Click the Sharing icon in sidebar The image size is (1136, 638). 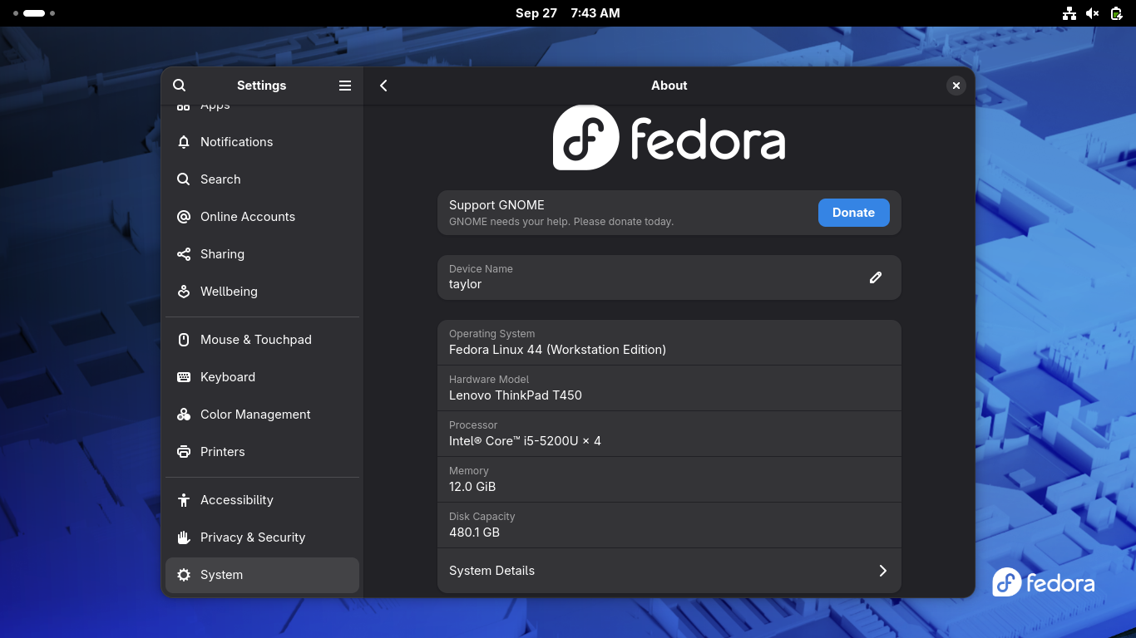[x=184, y=254]
